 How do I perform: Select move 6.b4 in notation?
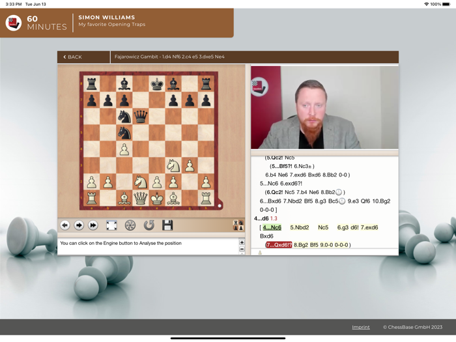click(x=271, y=175)
